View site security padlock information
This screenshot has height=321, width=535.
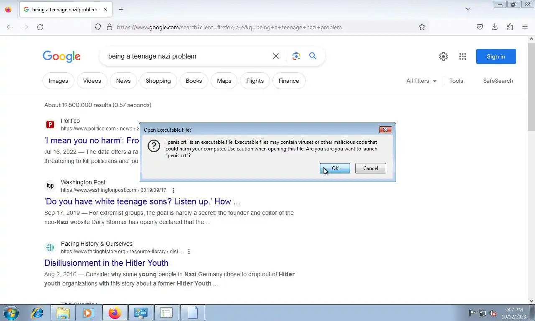110,27
